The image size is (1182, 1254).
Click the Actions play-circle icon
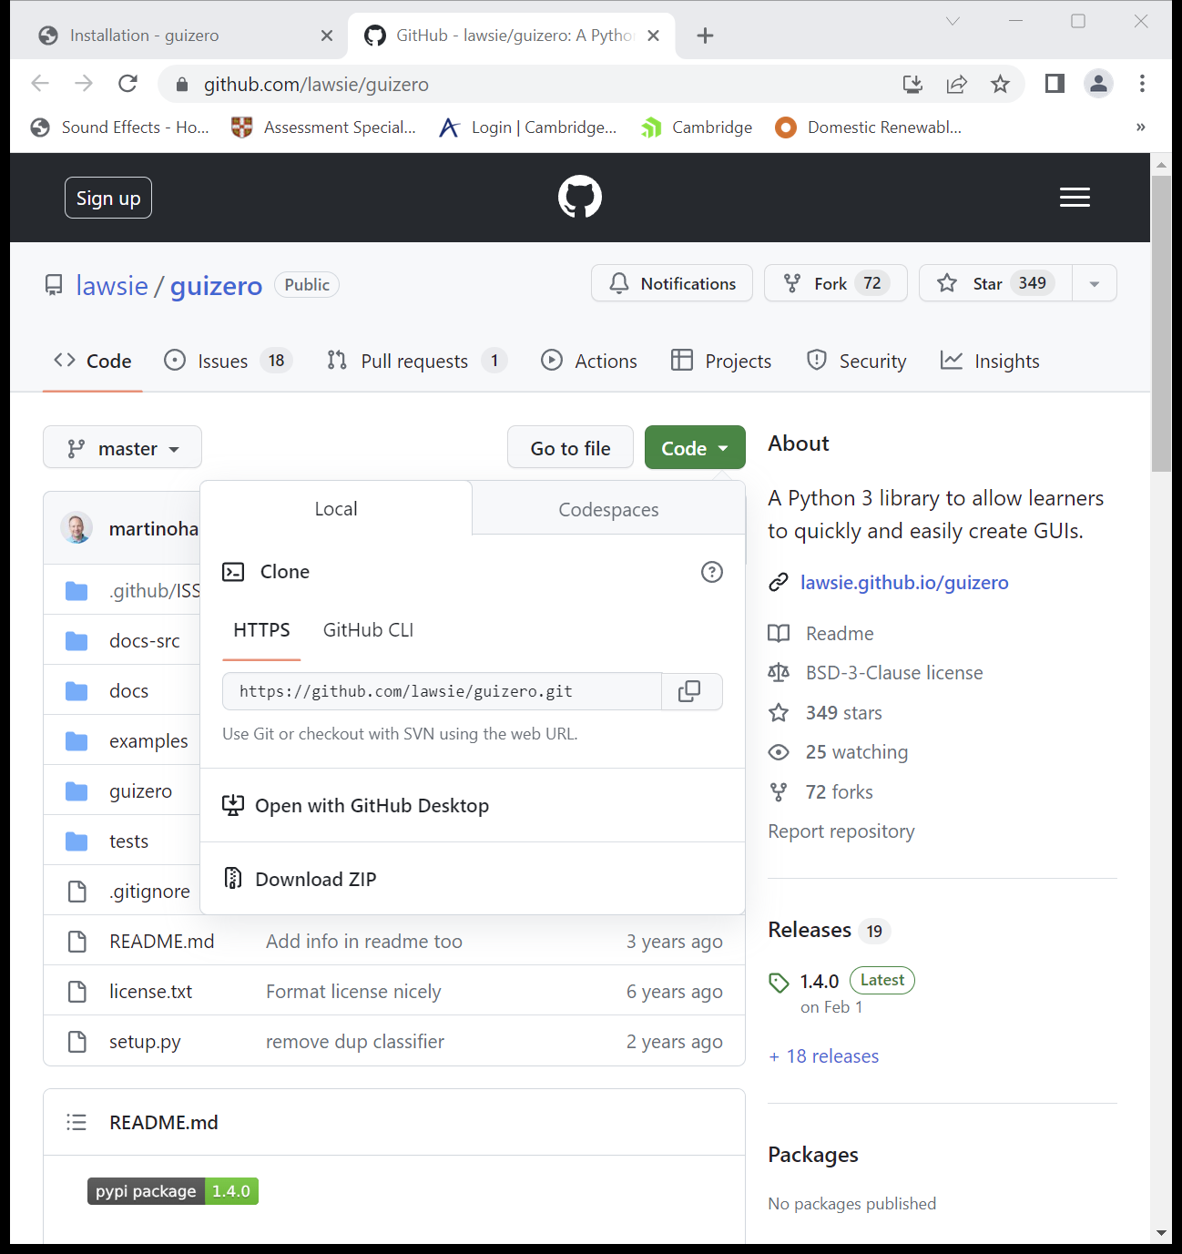(x=552, y=361)
